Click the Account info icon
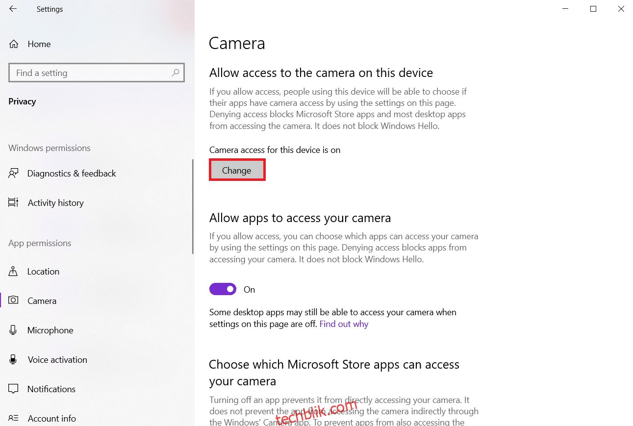Viewport: 633px width, 426px height. (14, 418)
